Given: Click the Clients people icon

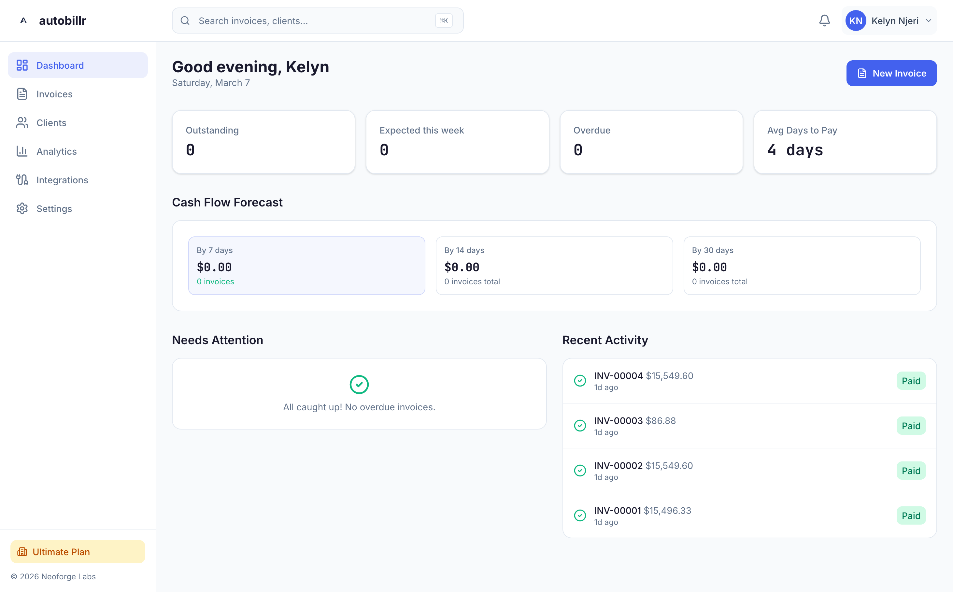Looking at the screenshot, I should pos(22,122).
